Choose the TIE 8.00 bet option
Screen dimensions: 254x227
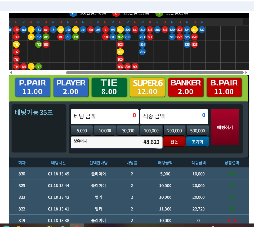tap(109, 87)
